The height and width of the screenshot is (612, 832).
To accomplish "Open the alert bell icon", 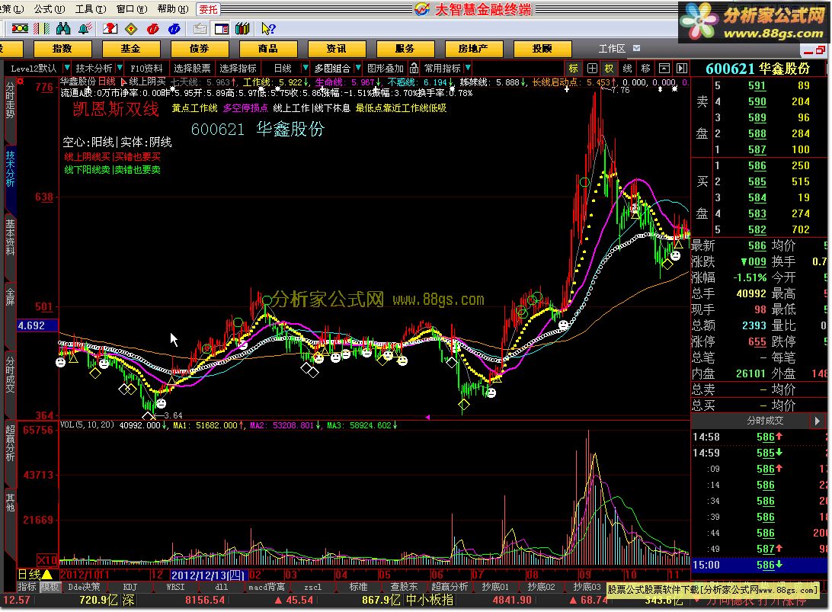I will pos(85,29).
